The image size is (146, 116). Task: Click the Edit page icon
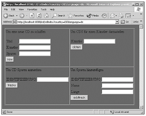(x=128, y=16)
